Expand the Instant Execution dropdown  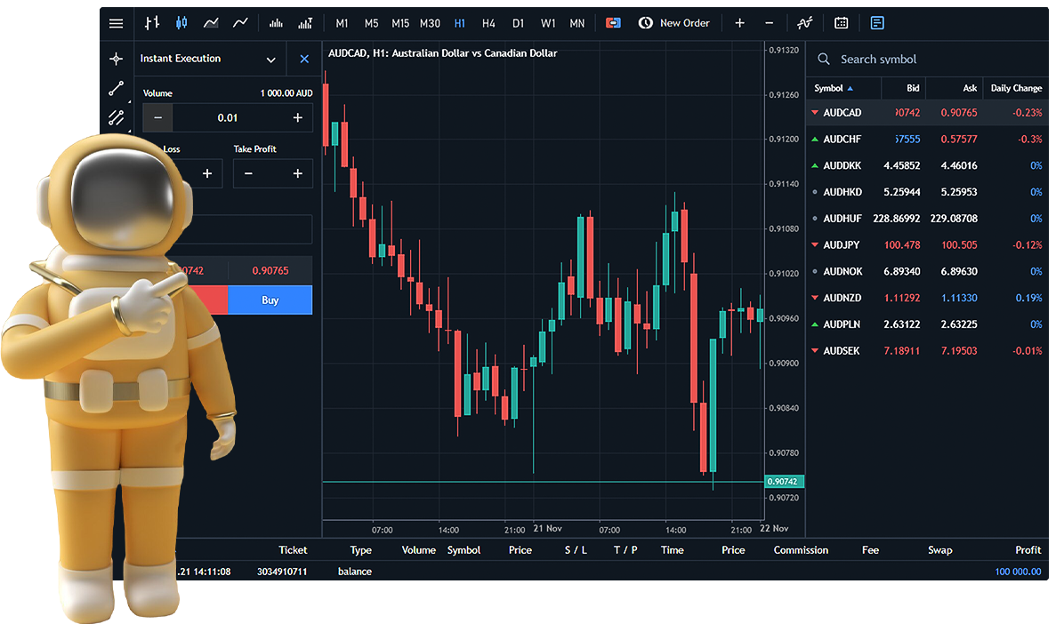(270, 60)
